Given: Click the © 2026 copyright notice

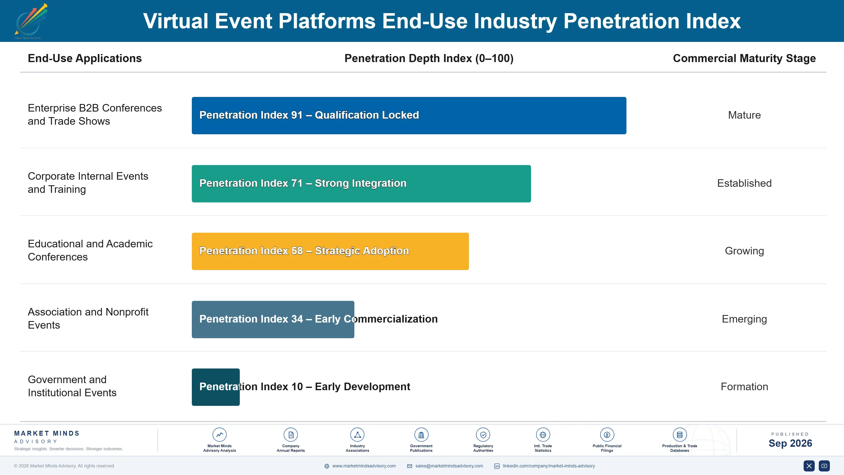Looking at the screenshot, I should pos(65,466).
